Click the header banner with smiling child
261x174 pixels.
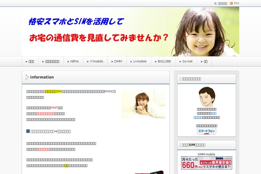130,32
